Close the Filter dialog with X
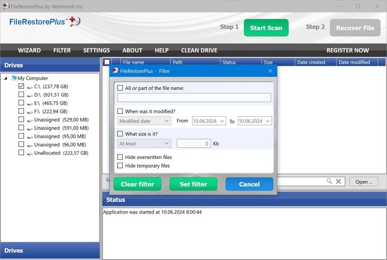This screenshot has width=387, height=260. tap(270, 71)
